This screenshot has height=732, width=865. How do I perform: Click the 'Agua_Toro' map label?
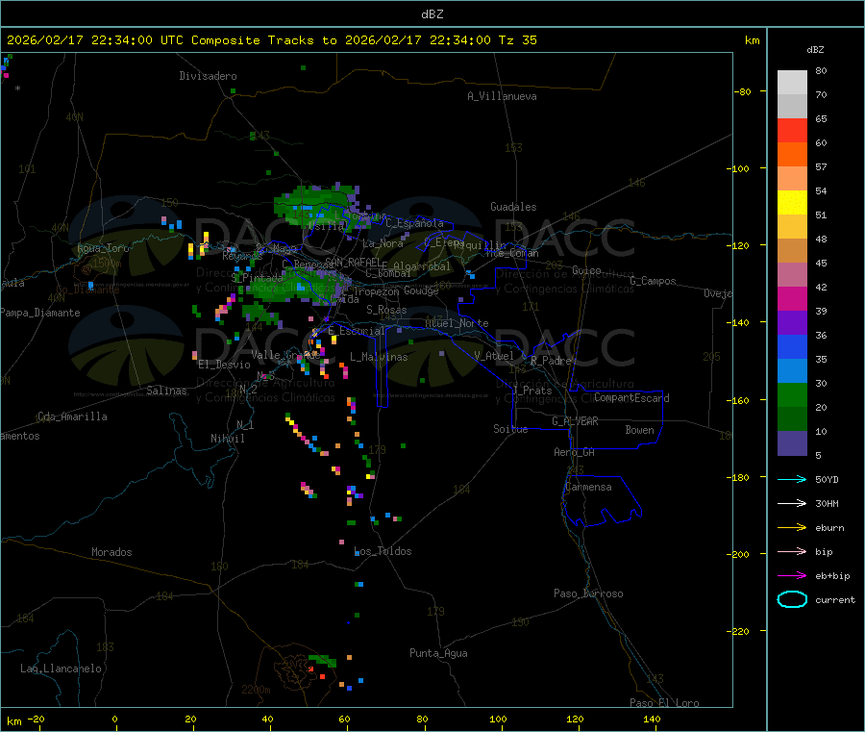click(x=103, y=248)
